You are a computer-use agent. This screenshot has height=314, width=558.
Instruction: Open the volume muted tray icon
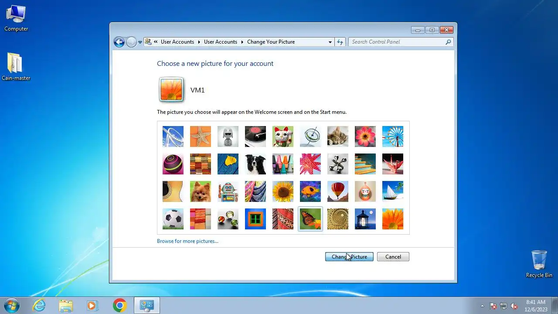[514, 306]
